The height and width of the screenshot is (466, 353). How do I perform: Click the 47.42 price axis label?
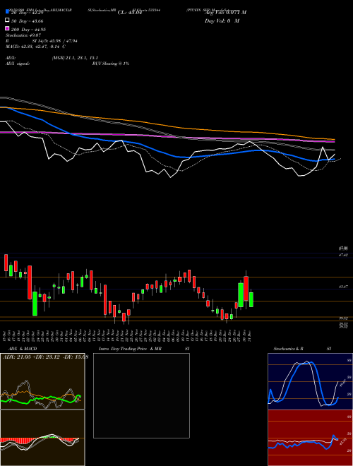pos(344,255)
